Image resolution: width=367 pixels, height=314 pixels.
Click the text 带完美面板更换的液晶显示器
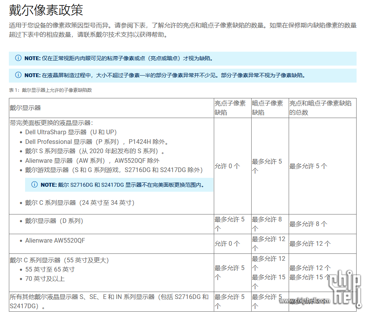click(x=51, y=123)
